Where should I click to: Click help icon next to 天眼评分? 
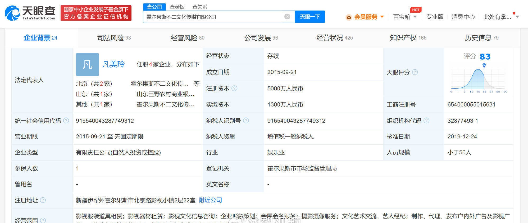[415, 72]
